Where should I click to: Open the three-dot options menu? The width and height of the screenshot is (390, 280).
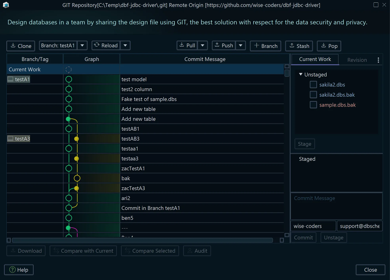(x=378, y=60)
